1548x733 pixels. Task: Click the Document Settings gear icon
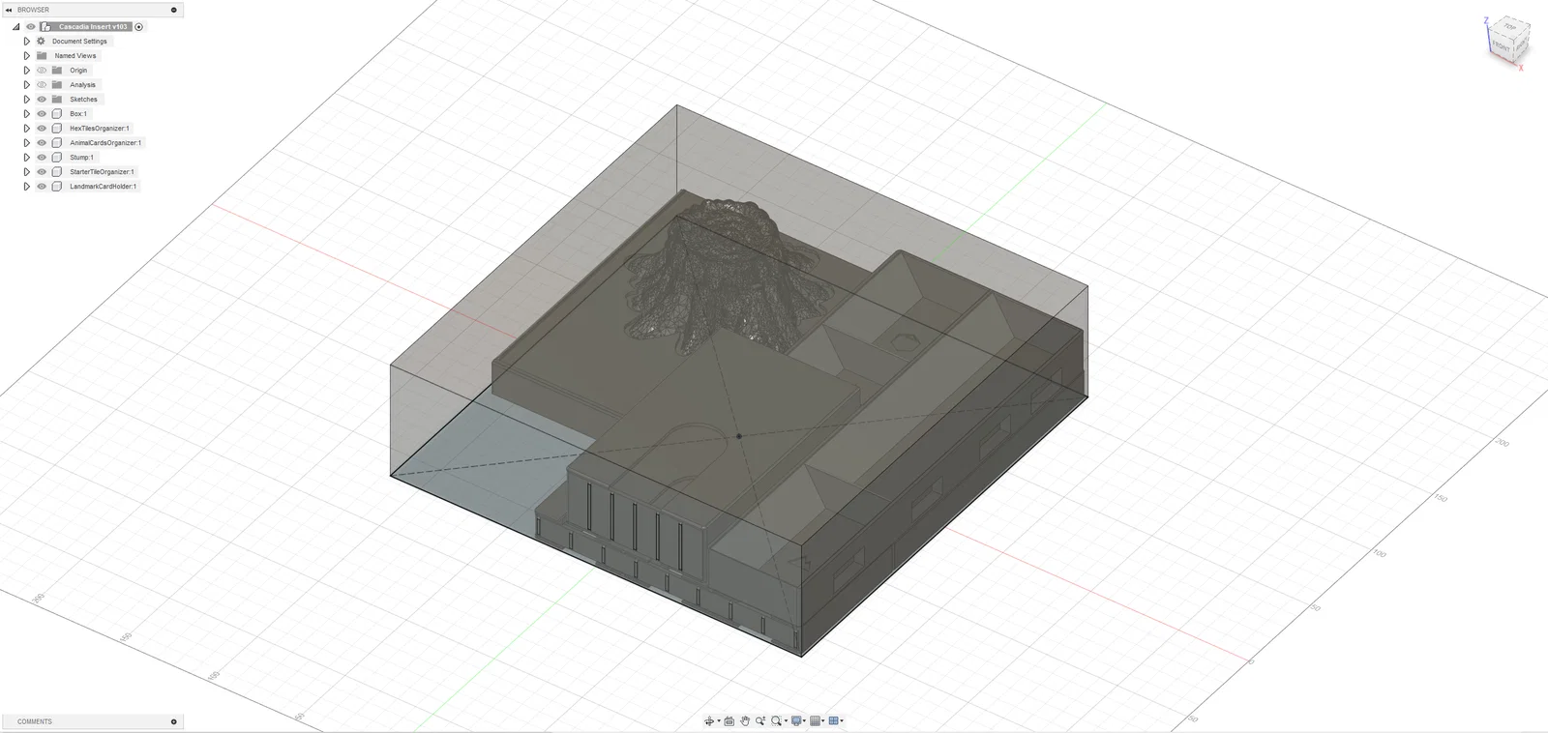coord(41,42)
